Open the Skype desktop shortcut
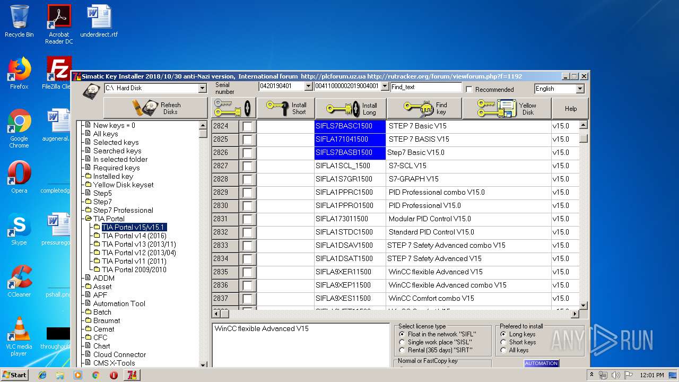679x382 pixels. click(x=19, y=229)
